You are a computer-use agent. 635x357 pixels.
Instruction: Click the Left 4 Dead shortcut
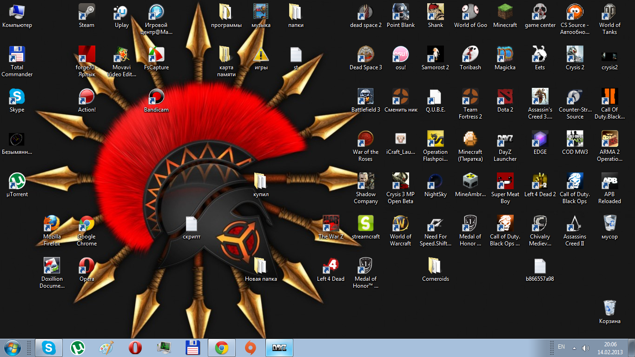331,270
